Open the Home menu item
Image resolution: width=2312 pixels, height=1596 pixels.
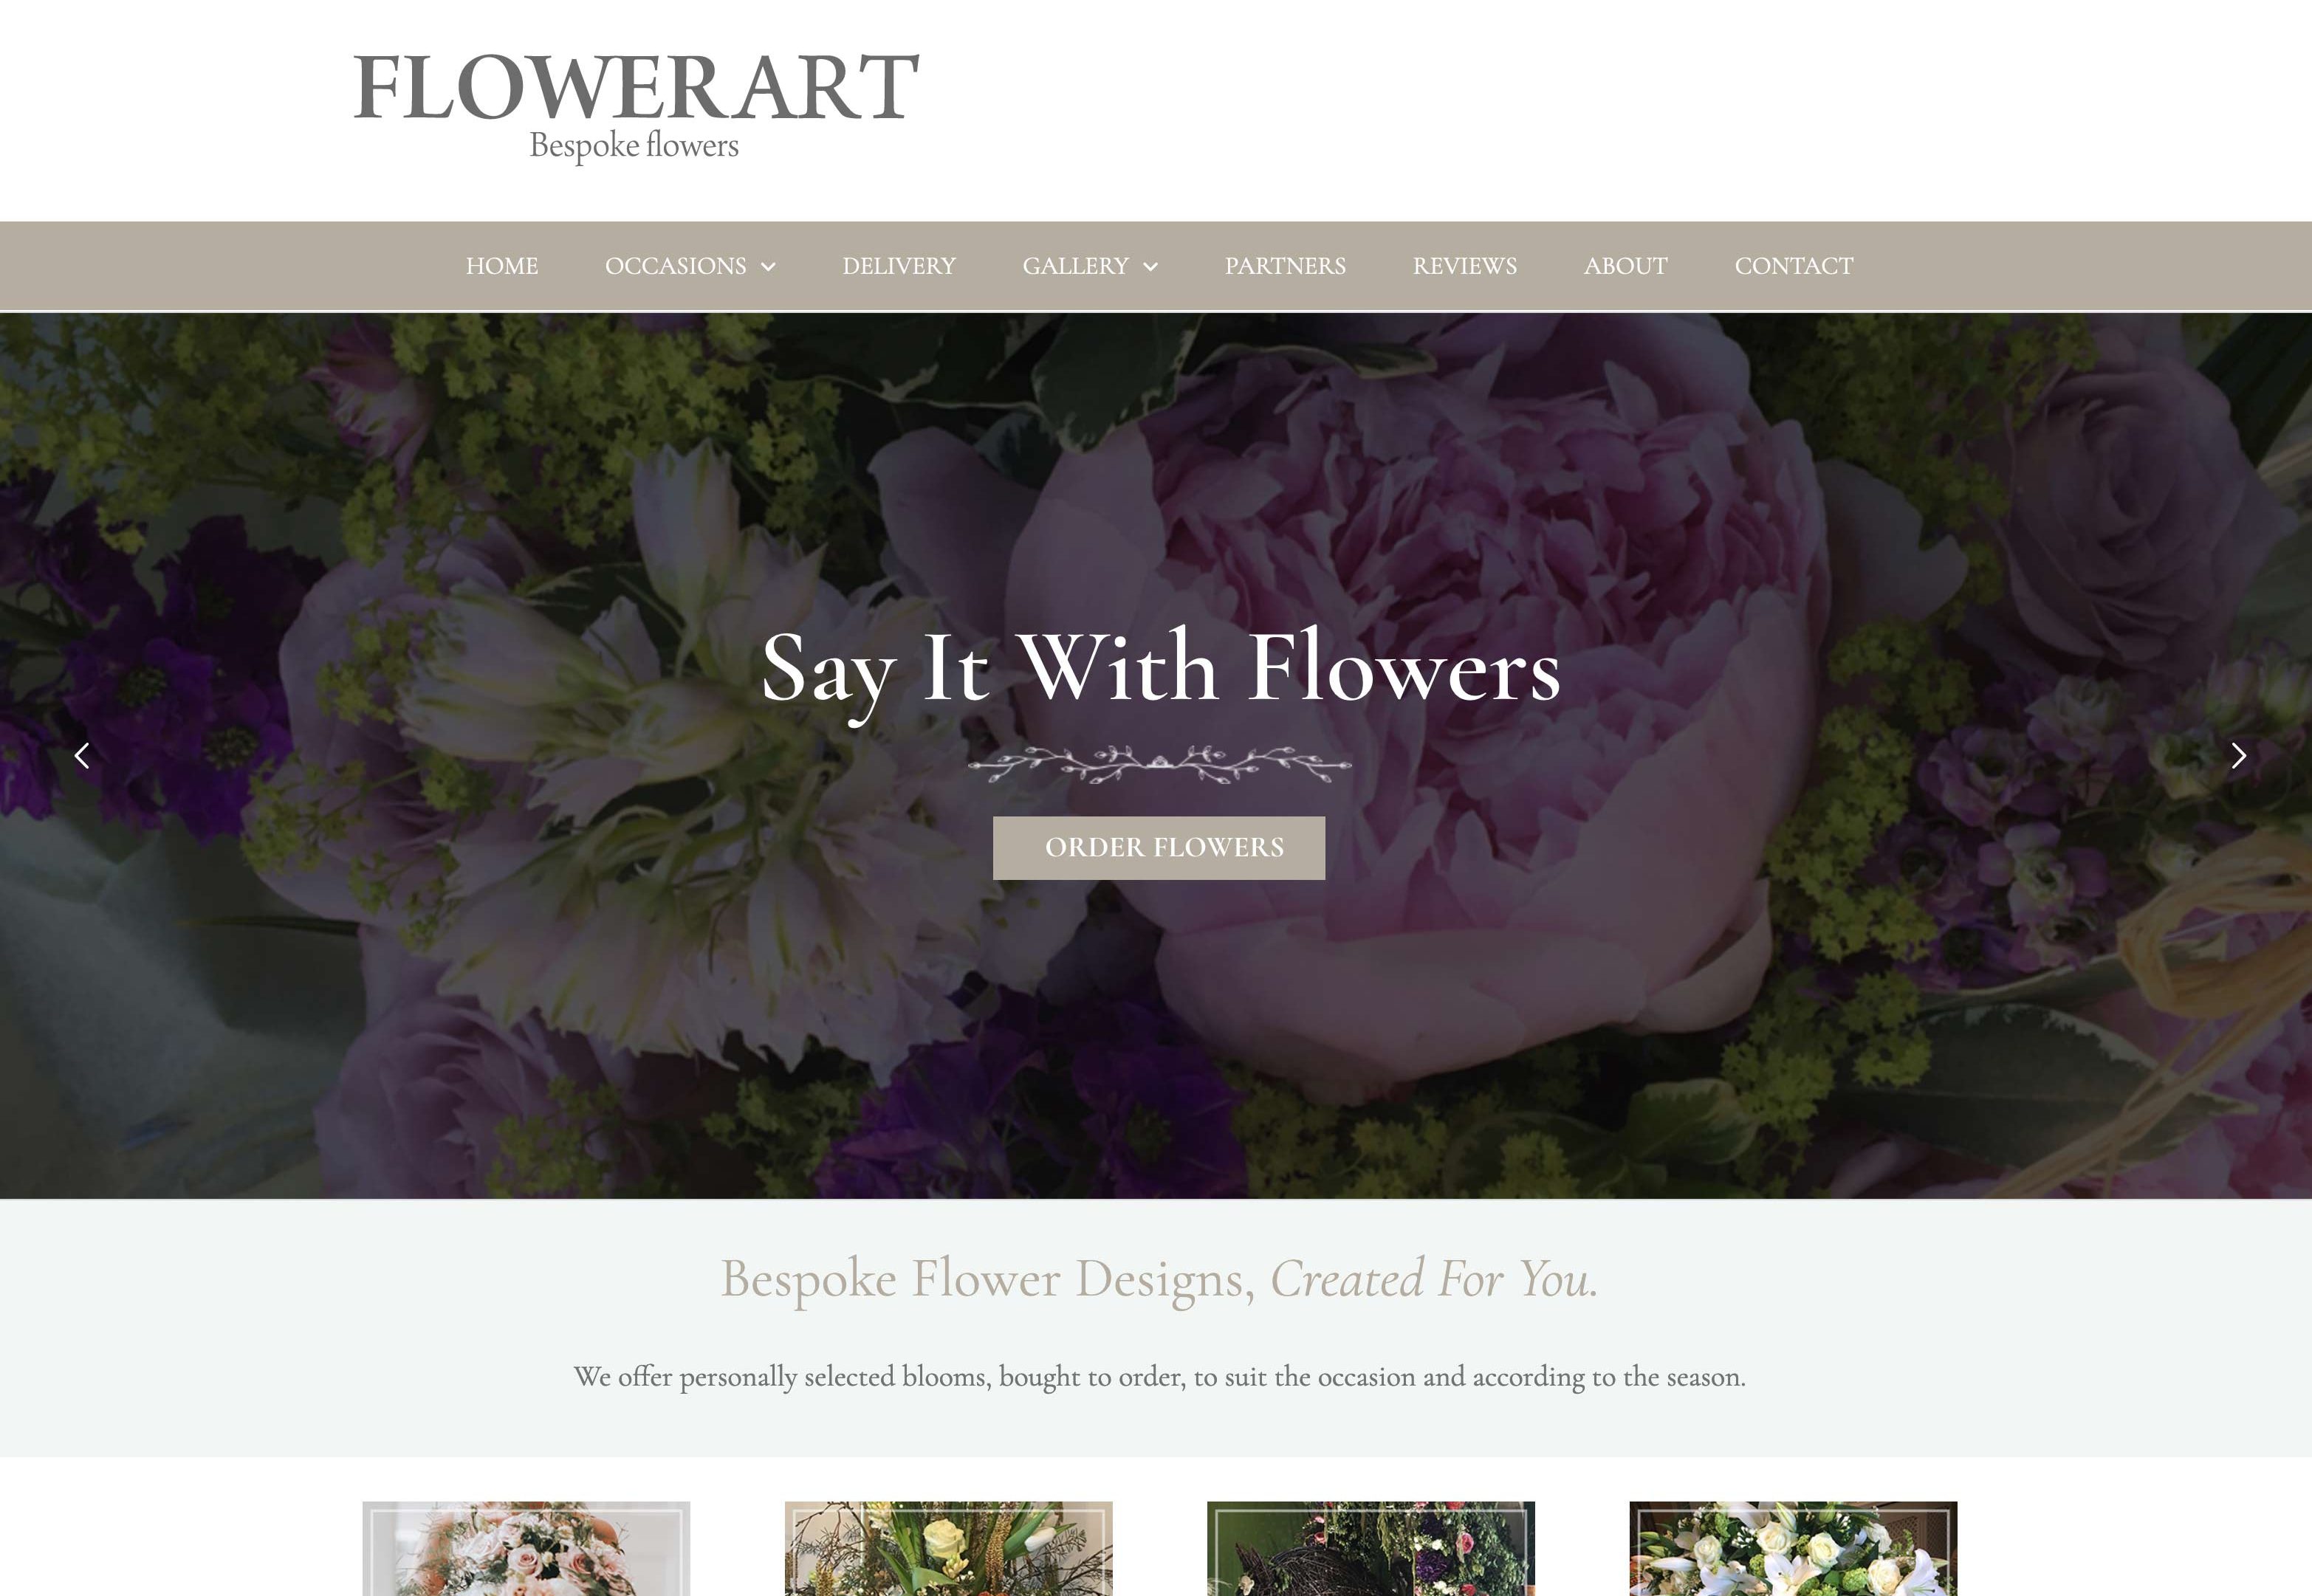[x=502, y=266]
